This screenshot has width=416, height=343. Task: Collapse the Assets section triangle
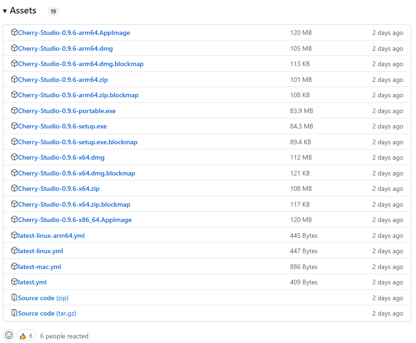pos(5,11)
